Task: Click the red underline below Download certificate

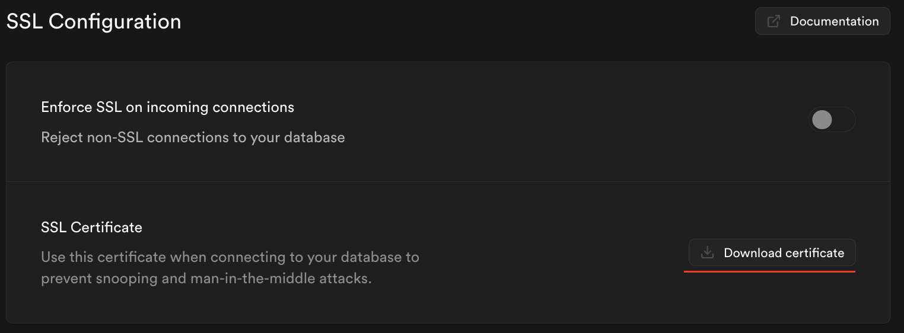Action: tap(769, 271)
